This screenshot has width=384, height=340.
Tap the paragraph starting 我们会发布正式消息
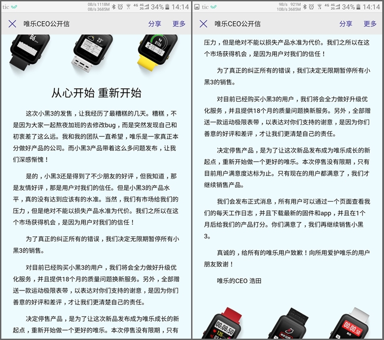click(x=287, y=219)
